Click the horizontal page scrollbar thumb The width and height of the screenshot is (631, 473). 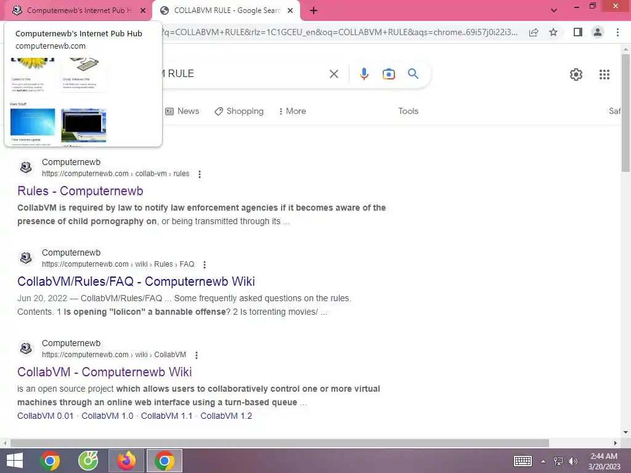pyautogui.click(x=280, y=443)
